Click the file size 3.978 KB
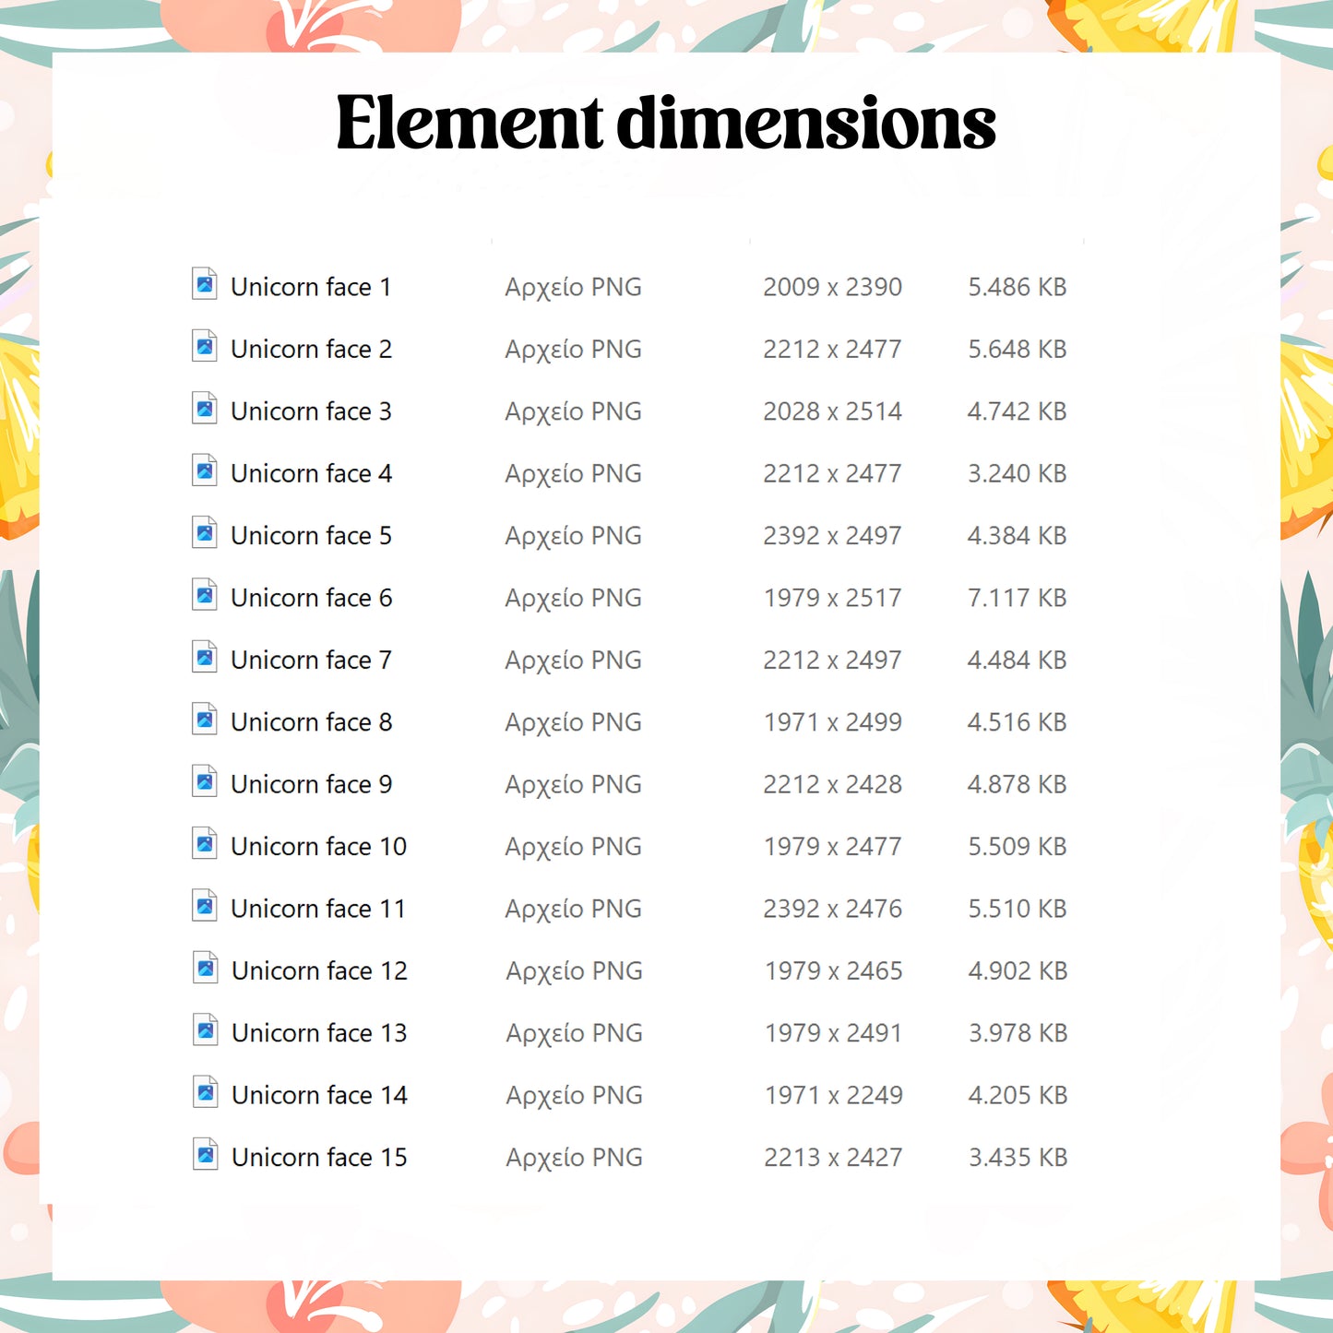Image resolution: width=1333 pixels, height=1333 pixels. click(1018, 1033)
